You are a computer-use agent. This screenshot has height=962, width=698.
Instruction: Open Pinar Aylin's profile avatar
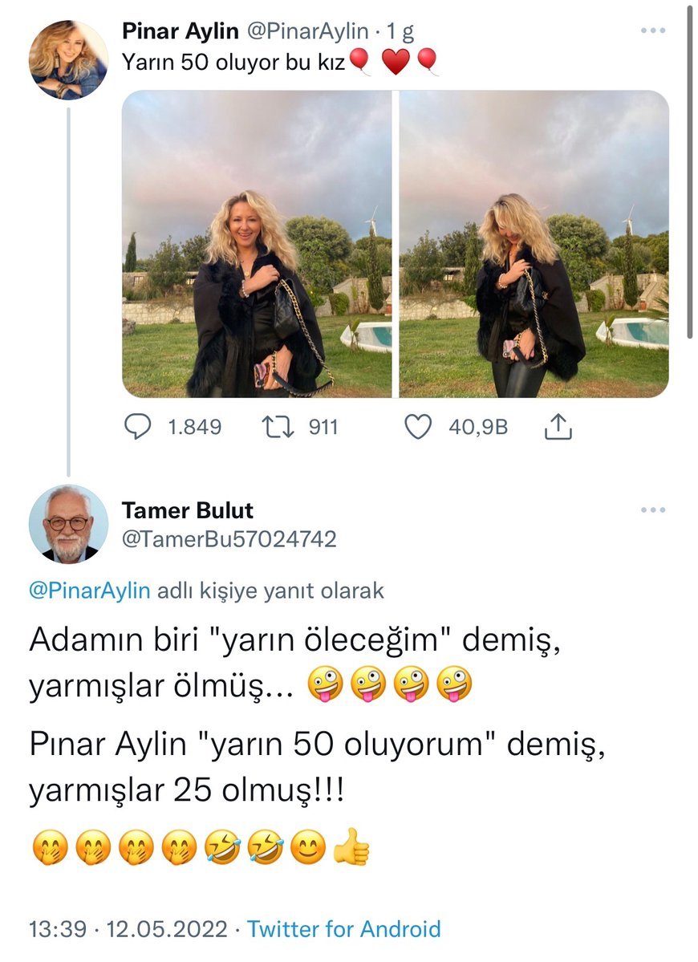[x=68, y=60]
